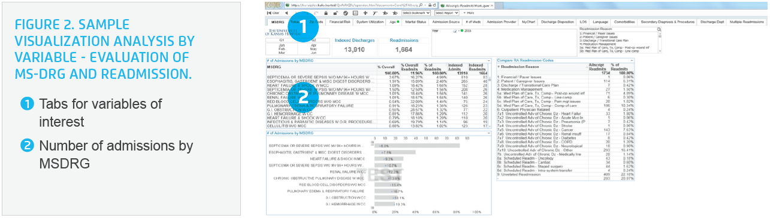Click the Add Bookmark star icon
This screenshot has width=770, height=218.
click(385, 13)
